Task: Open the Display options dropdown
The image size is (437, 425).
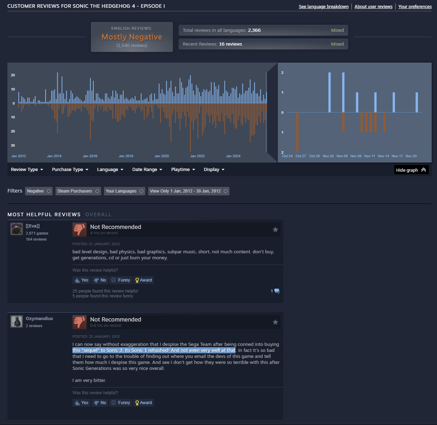Action: pyautogui.click(x=214, y=170)
